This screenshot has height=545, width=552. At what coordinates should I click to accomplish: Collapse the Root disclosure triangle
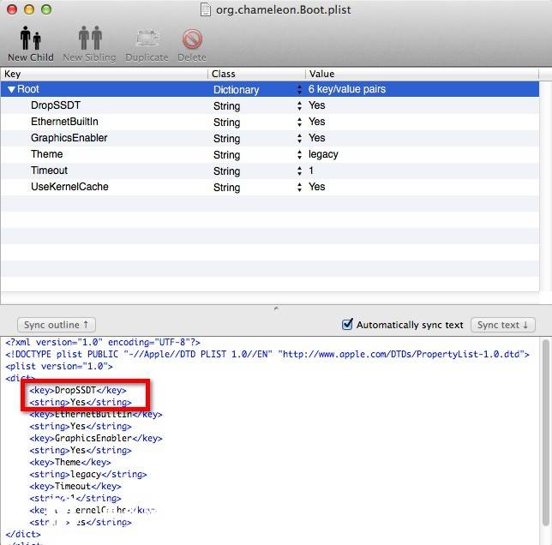11,89
